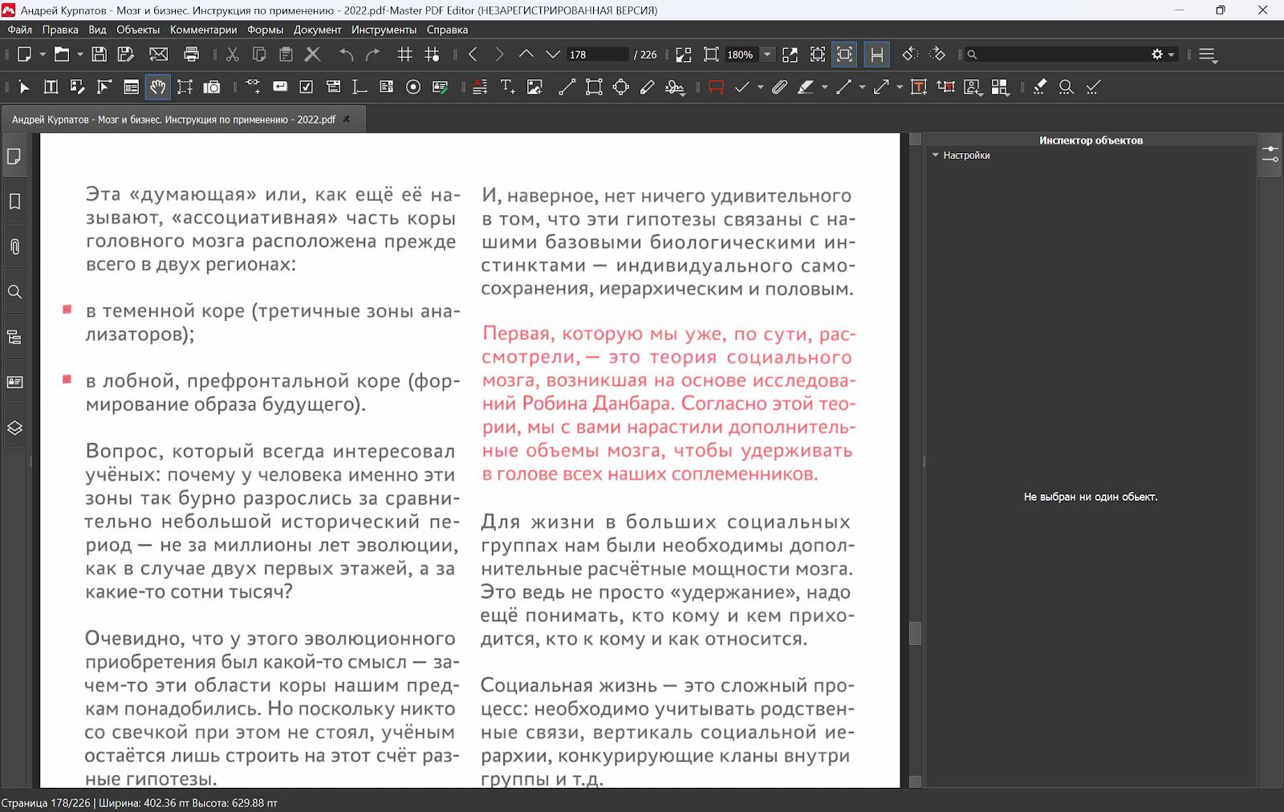Open the Инструменты menu
This screenshot has height=812, width=1284.
(x=384, y=30)
